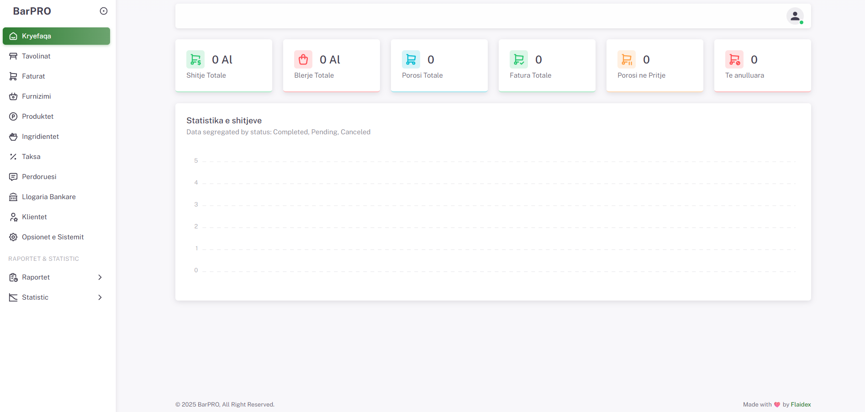Open the Llogaria Bankare label
Screen dimensions: 865x412
point(49,197)
